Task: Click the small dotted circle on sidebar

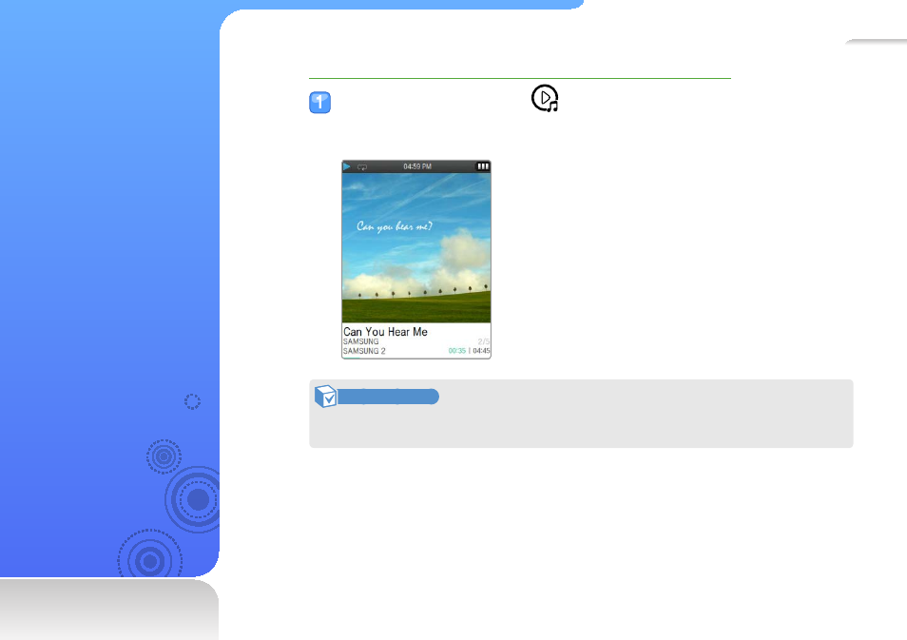Action: [x=193, y=401]
